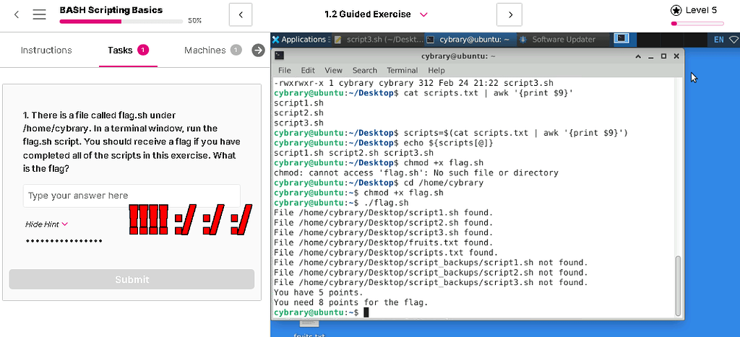Image resolution: width=740 pixels, height=337 pixels.
Task: Go to the next lesson
Action: click(509, 14)
